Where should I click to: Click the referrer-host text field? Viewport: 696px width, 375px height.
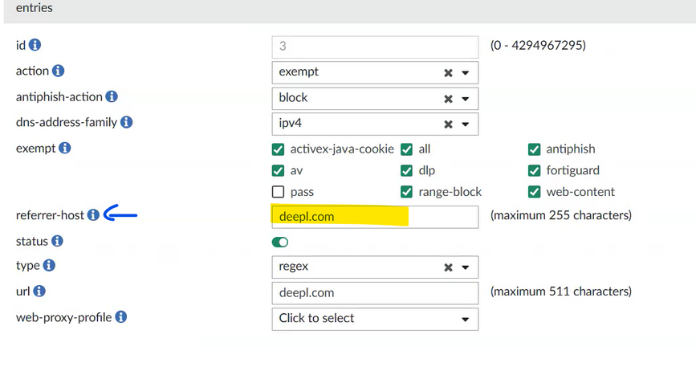click(x=375, y=216)
